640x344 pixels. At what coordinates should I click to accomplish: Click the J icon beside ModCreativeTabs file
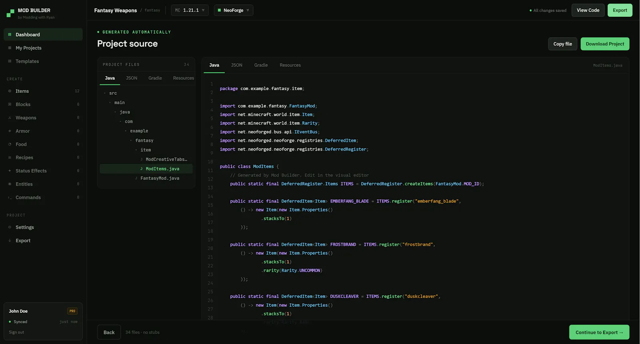point(141,159)
